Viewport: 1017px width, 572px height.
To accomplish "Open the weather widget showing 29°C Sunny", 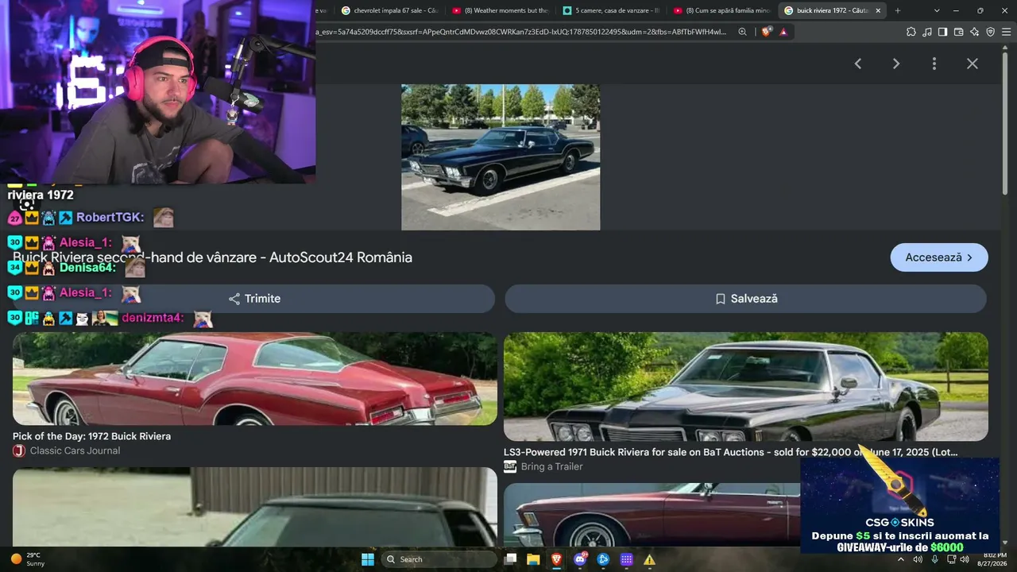I will [x=28, y=559].
